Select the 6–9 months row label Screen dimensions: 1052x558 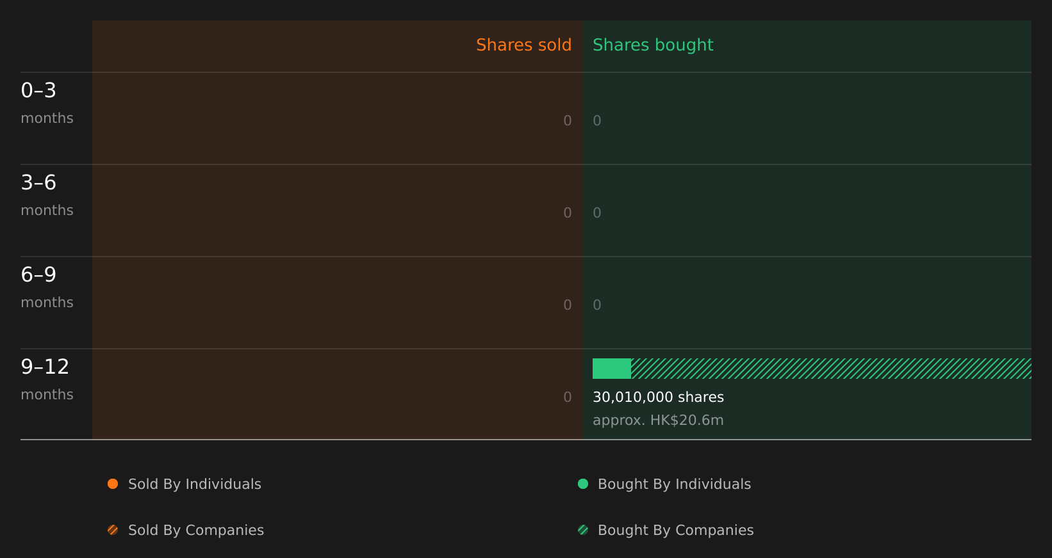[47, 287]
